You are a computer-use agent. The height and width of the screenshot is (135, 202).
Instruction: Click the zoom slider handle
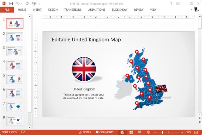tap(163, 132)
